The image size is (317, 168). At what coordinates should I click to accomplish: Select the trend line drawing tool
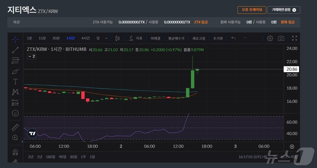click(x=15, y=50)
